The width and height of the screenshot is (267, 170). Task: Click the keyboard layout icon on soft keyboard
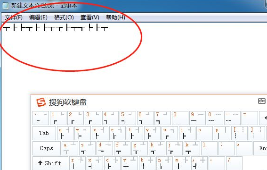[x=262, y=101]
